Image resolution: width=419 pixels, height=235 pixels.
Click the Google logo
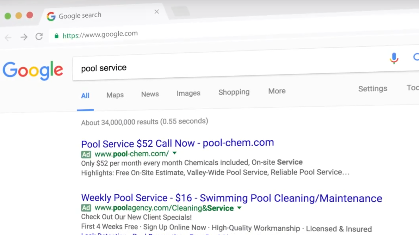(33, 70)
